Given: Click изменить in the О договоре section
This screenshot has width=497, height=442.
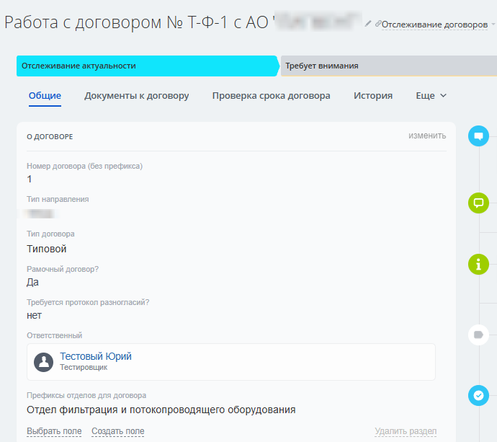Looking at the screenshot, I should coord(427,136).
